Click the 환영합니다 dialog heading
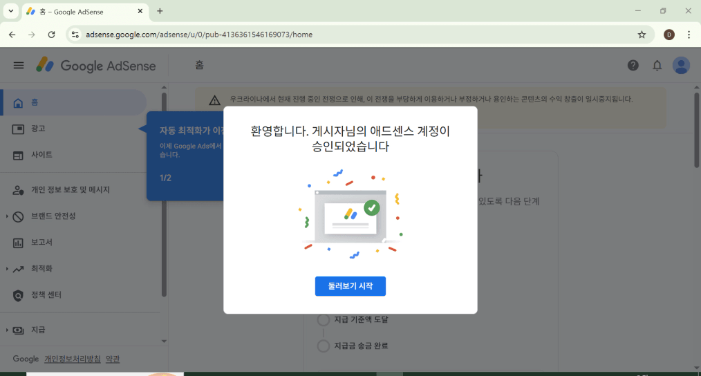The height and width of the screenshot is (376, 701). point(350,139)
